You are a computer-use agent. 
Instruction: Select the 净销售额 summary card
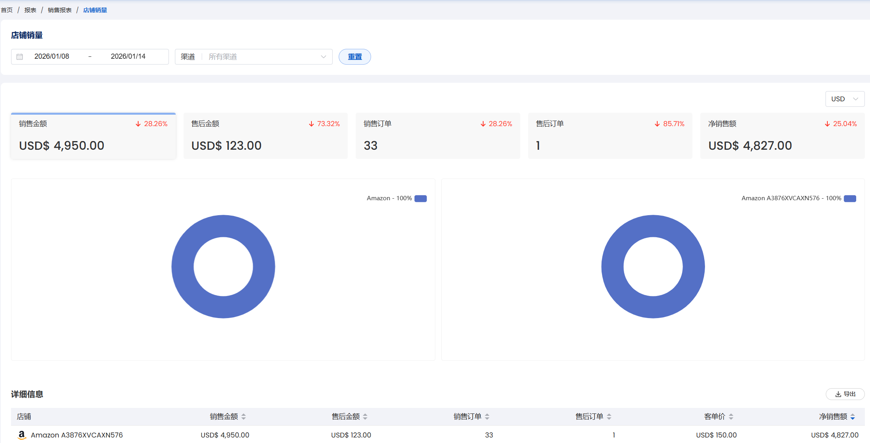pyautogui.click(x=782, y=136)
